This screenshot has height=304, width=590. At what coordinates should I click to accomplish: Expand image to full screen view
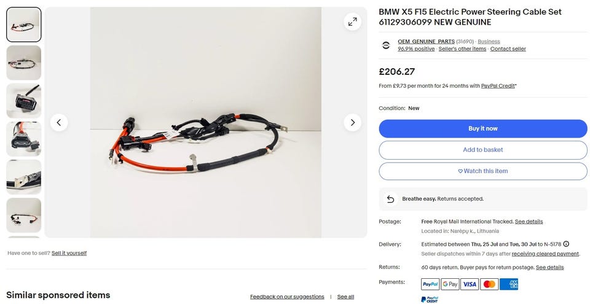pyautogui.click(x=353, y=22)
